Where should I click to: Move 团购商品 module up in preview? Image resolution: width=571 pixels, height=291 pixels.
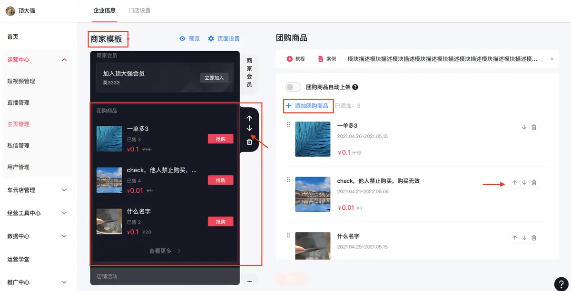click(249, 118)
